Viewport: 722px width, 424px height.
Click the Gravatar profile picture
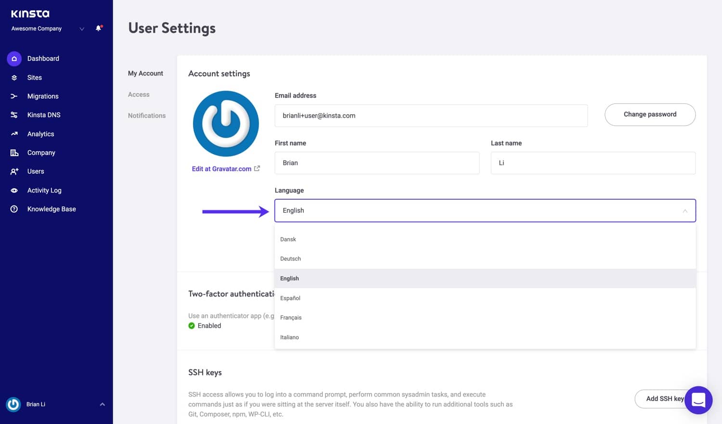click(x=226, y=124)
